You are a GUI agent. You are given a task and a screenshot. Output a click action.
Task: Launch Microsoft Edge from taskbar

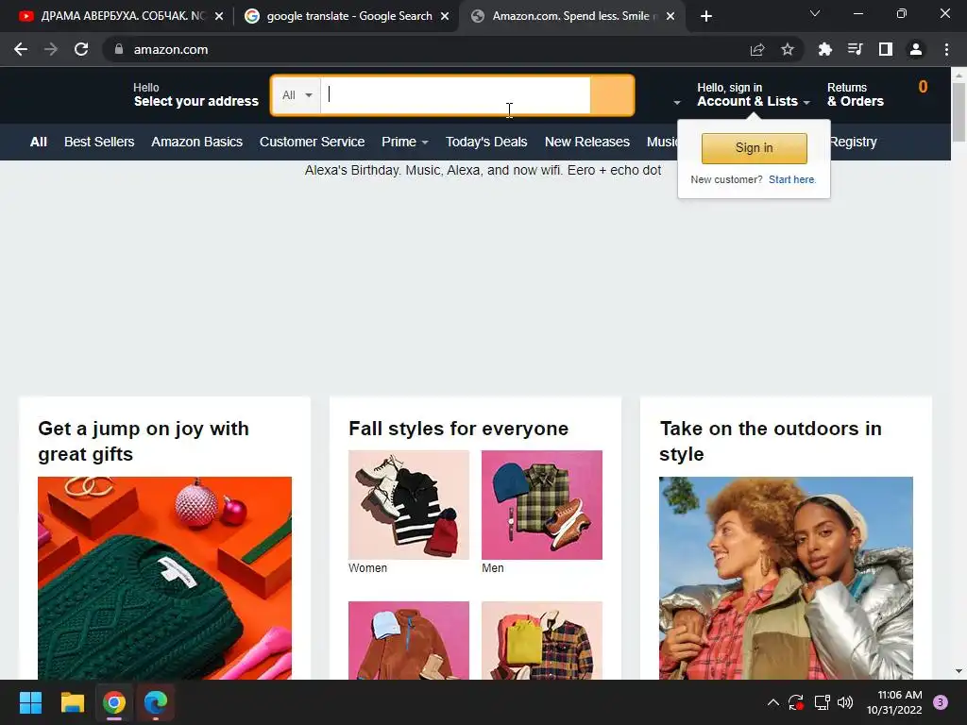(156, 702)
